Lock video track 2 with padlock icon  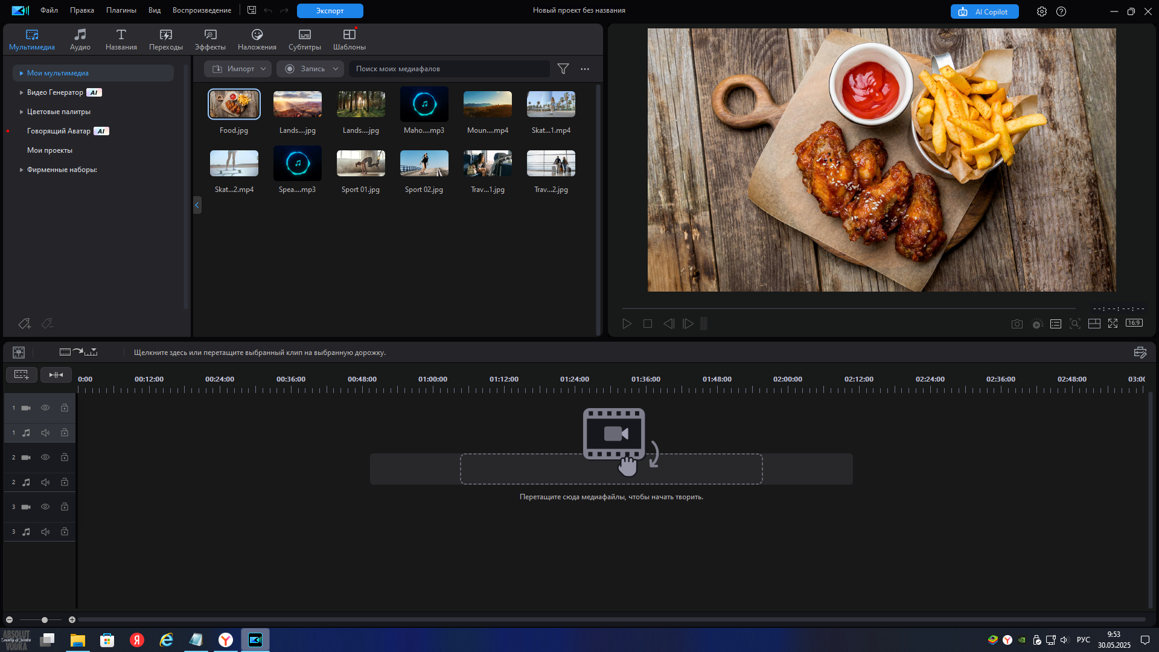pos(65,458)
